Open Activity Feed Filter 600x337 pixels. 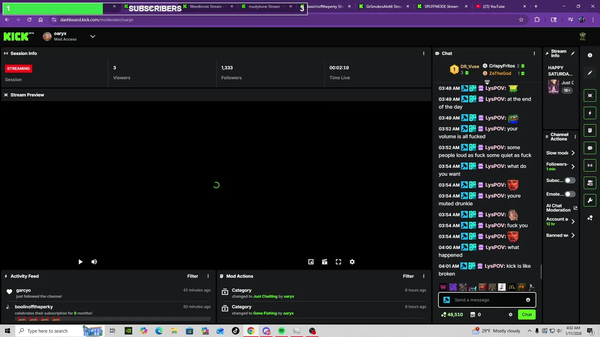(x=193, y=276)
